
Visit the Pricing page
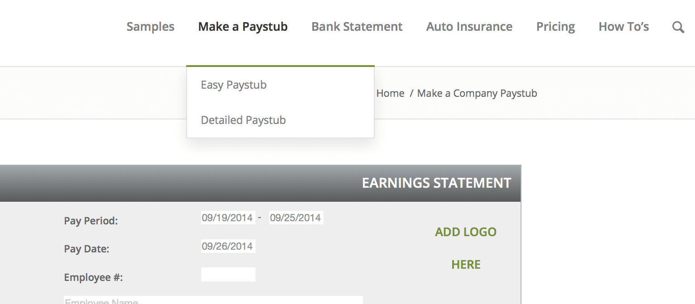point(555,27)
